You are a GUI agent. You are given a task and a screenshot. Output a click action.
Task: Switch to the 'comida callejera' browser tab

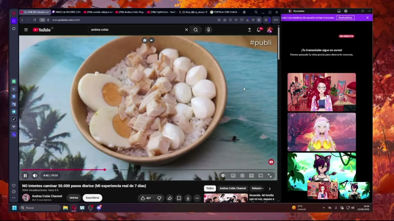(98, 12)
